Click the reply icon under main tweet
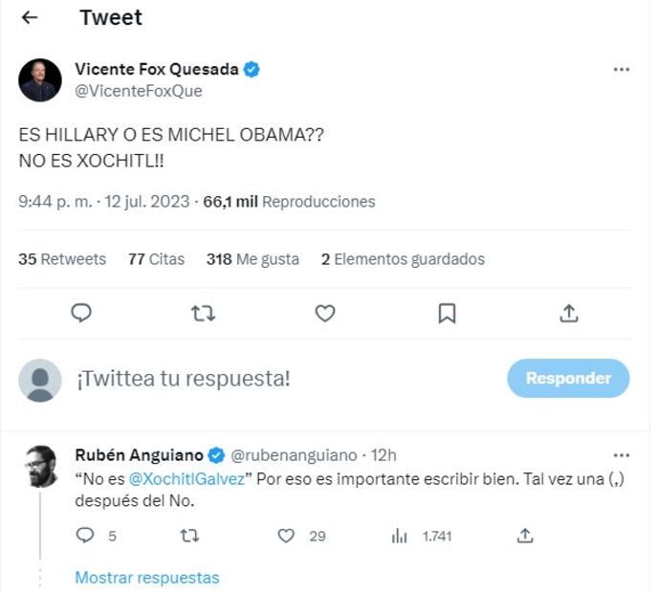 tap(82, 313)
